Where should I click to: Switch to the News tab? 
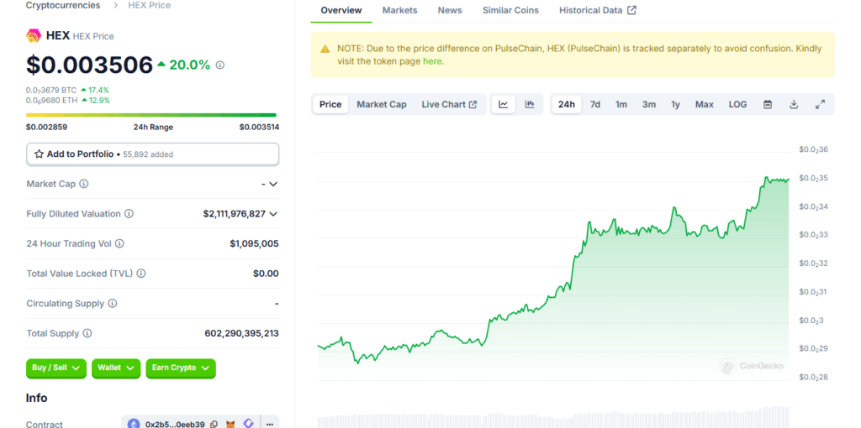450,10
